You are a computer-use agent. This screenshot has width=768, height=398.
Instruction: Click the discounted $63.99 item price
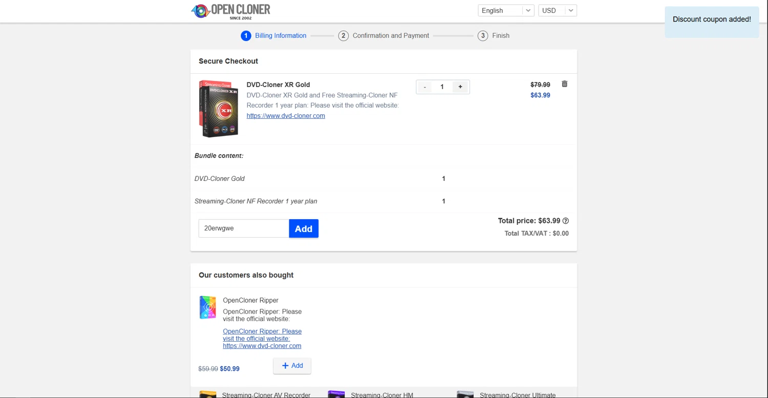tap(540, 95)
